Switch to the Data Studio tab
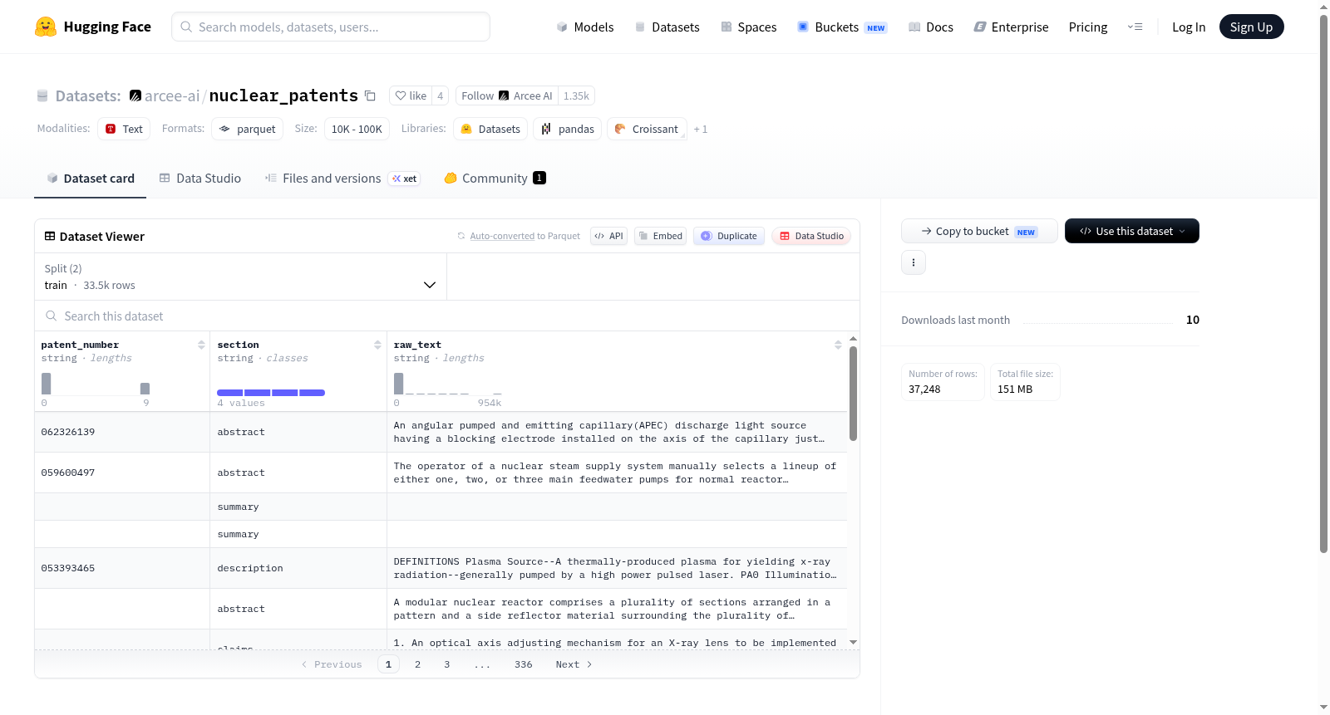Image resolution: width=1330 pixels, height=715 pixels. (x=200, y=178)
